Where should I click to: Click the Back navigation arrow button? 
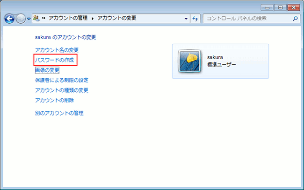point(9,19)
